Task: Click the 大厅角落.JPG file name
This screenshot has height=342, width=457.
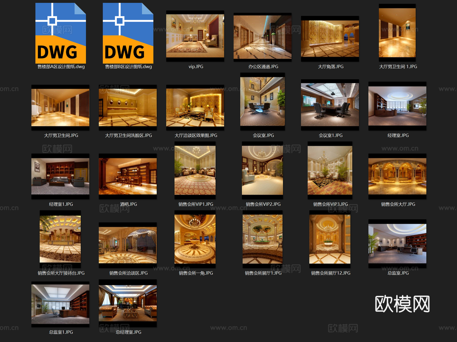Action: coord(331,67)
